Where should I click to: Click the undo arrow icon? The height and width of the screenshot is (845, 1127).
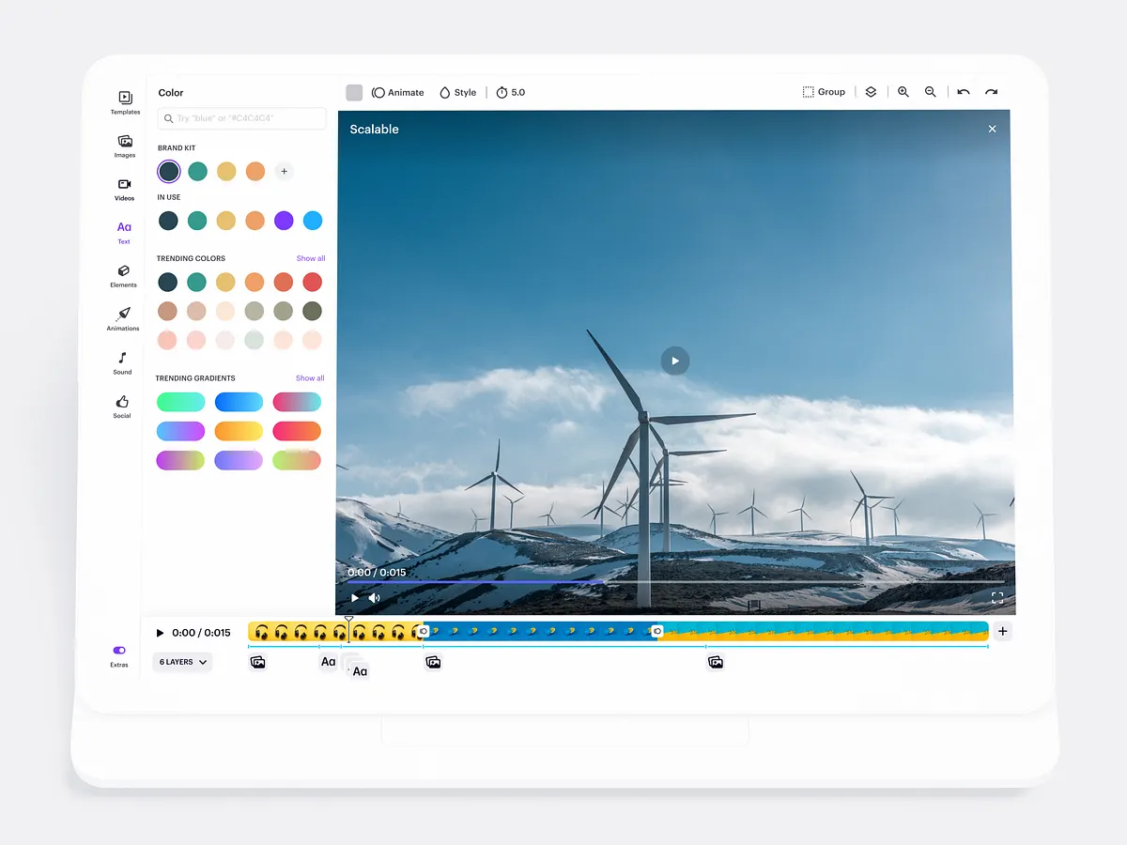point(963,91)
